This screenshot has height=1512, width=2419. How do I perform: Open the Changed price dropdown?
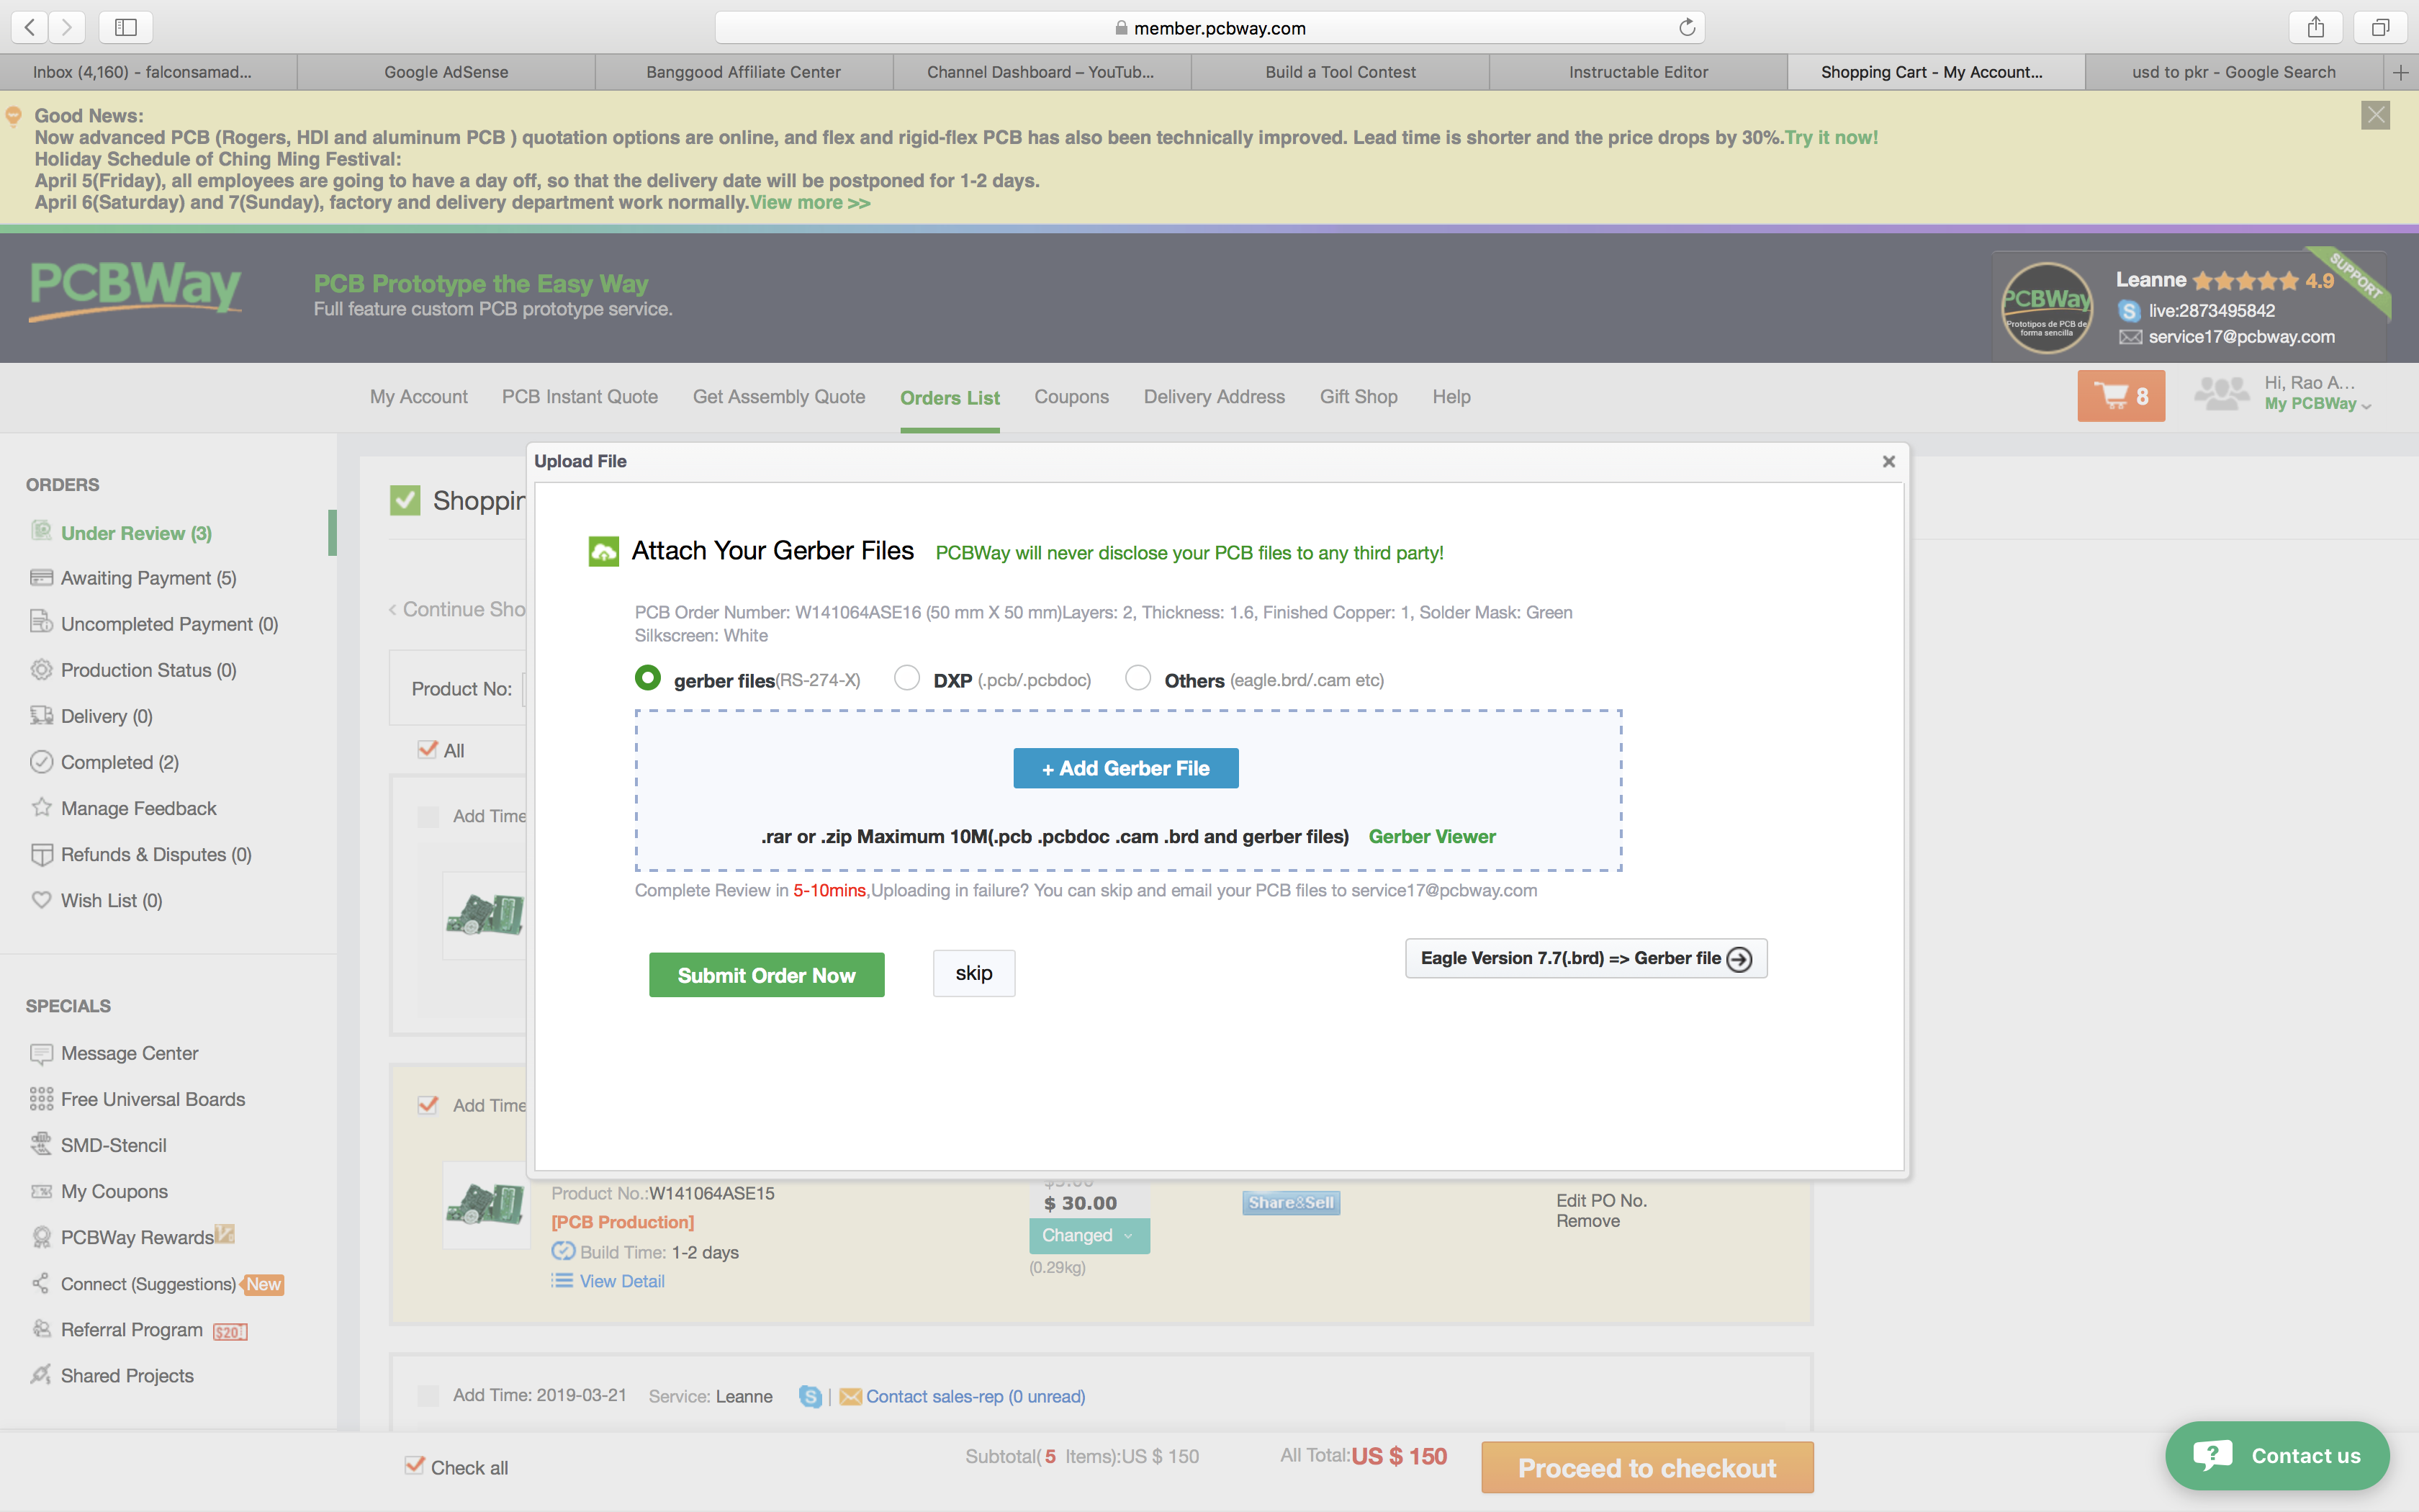pyautogui.click(x=1089, y=1235)
